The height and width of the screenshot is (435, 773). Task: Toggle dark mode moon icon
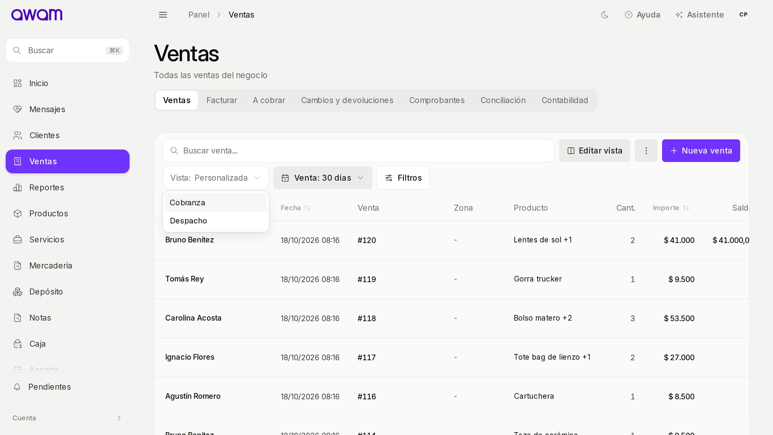[x=605, y=15]
